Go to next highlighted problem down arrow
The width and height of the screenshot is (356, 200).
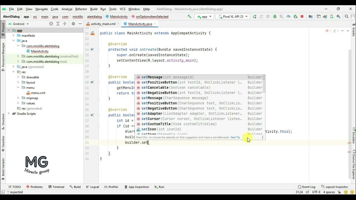348,31
